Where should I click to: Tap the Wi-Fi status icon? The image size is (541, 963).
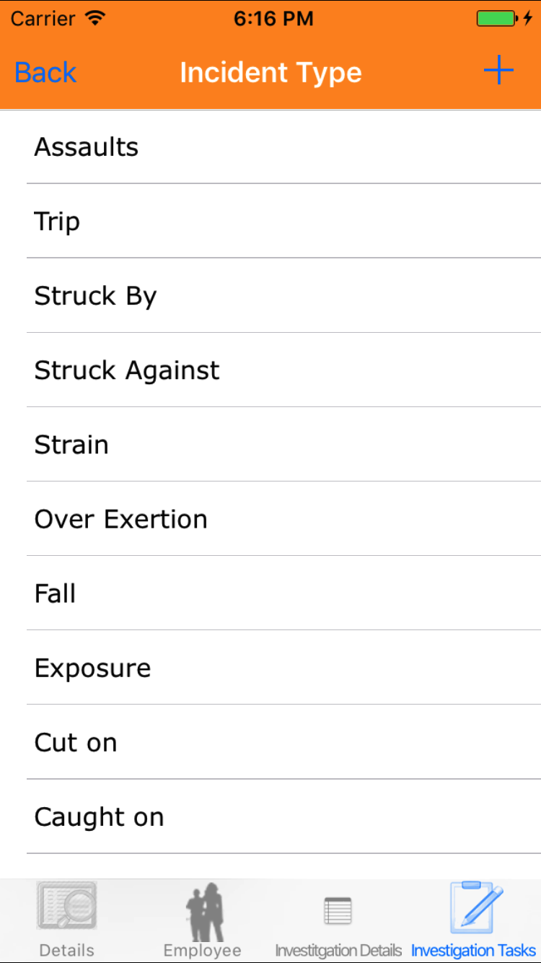[94, 19]
